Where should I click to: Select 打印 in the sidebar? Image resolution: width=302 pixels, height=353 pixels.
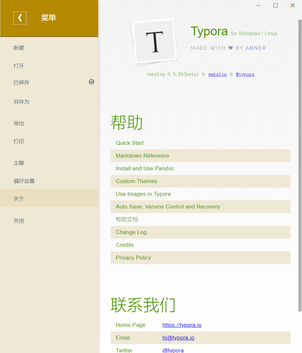tap(49, 142)
